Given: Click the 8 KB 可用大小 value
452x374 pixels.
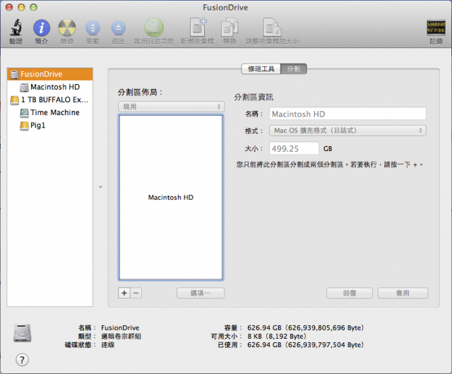Looking at the screenshot, I should pyautogui.click(x=277, y=337).
